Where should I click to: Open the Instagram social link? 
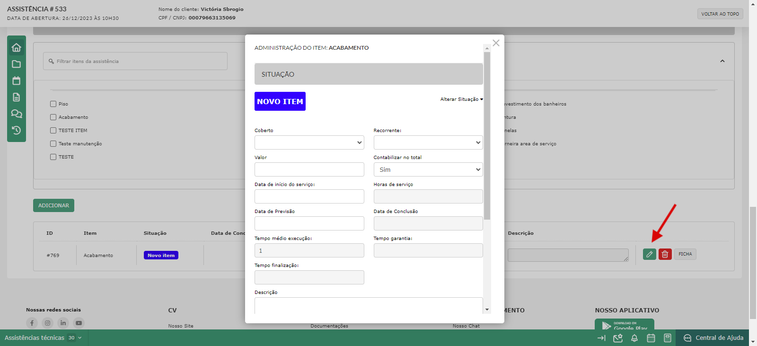tap(47, 323)
